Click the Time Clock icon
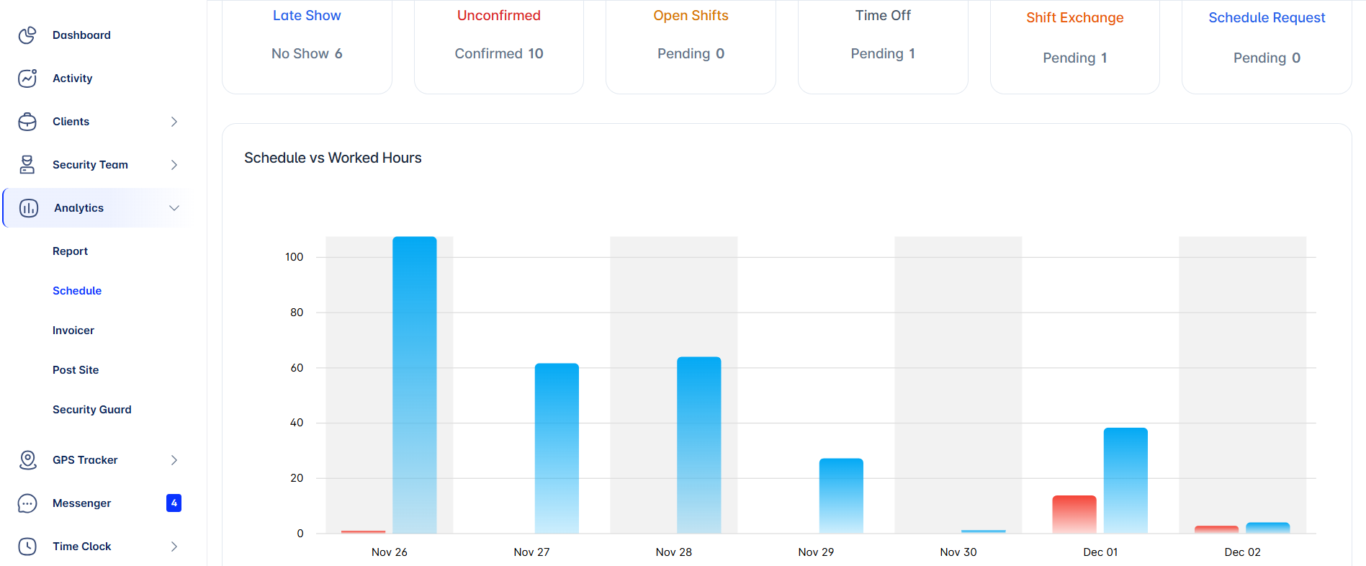Image resolution: width=1366 pixels, height=566 pixels. [x=27, y=547]
